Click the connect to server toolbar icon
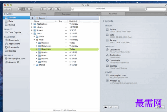 [x=51, y=9]
